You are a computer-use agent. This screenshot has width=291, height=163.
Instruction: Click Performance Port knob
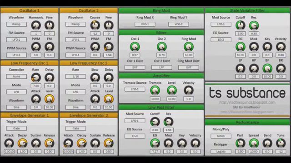click(x=241, y=144)
